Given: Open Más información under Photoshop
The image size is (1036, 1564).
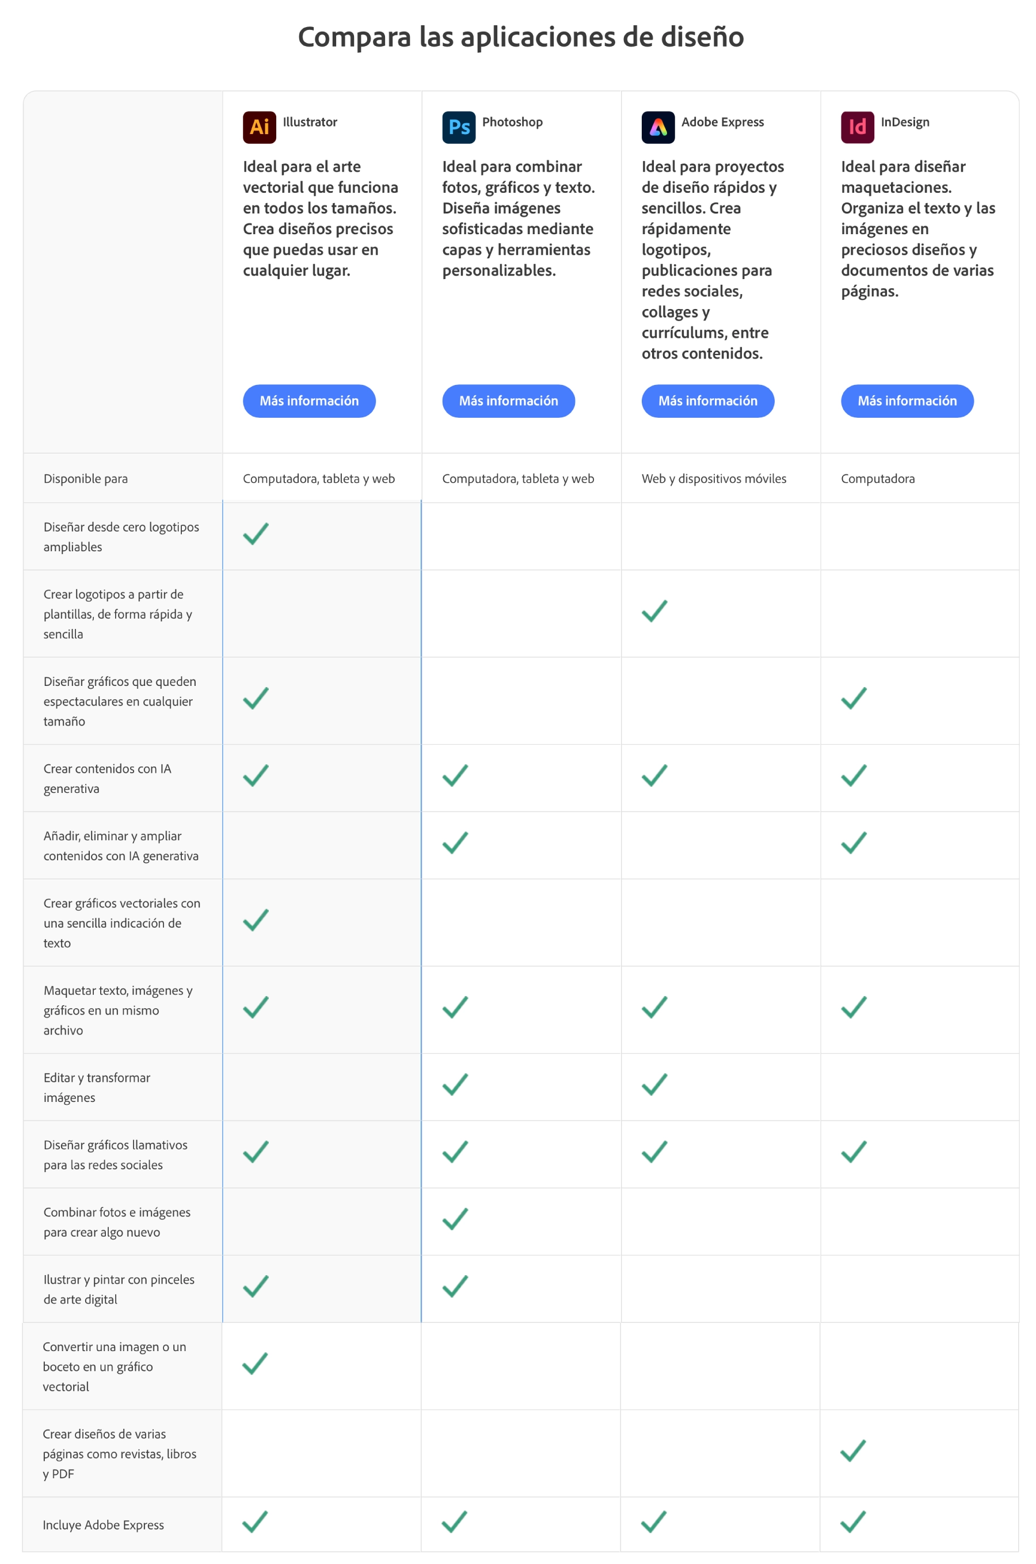Looking at the screenshot, I should [508, 401].
